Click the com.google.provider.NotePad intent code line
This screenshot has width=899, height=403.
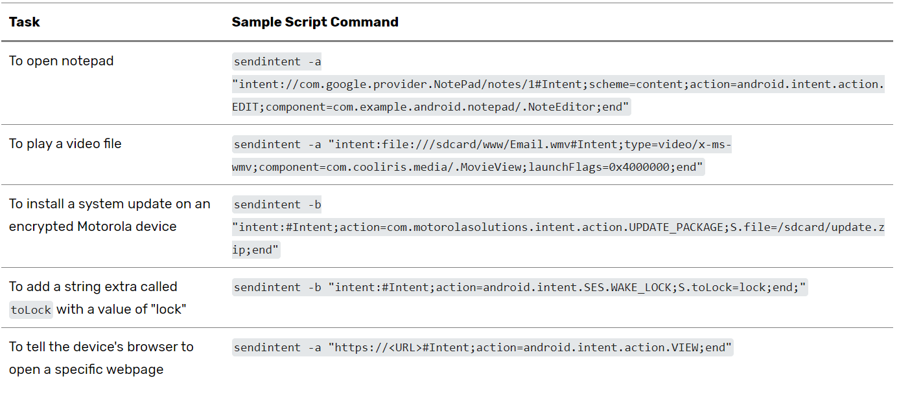[558, 85]
